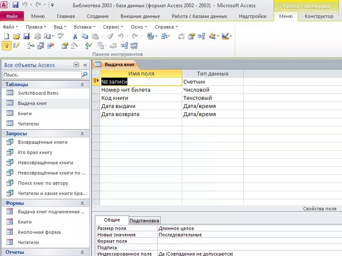The width and height of the screenshot is (342, 256).
Task: Open the Сервис dropdown menu
Action: click(x=113, y=27)
